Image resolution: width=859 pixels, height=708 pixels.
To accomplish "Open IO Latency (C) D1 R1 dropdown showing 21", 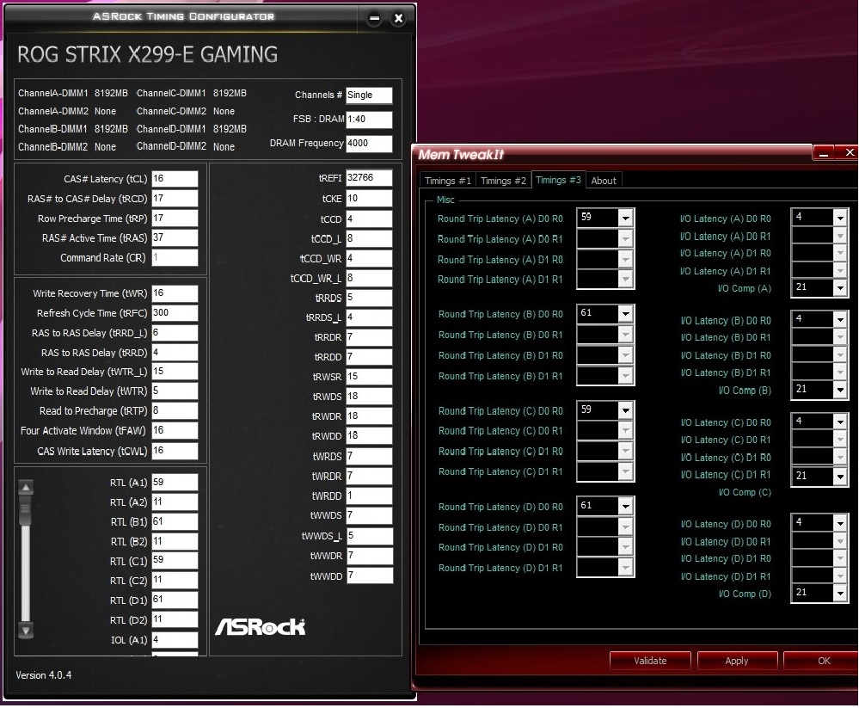I will tap(840, 476).
